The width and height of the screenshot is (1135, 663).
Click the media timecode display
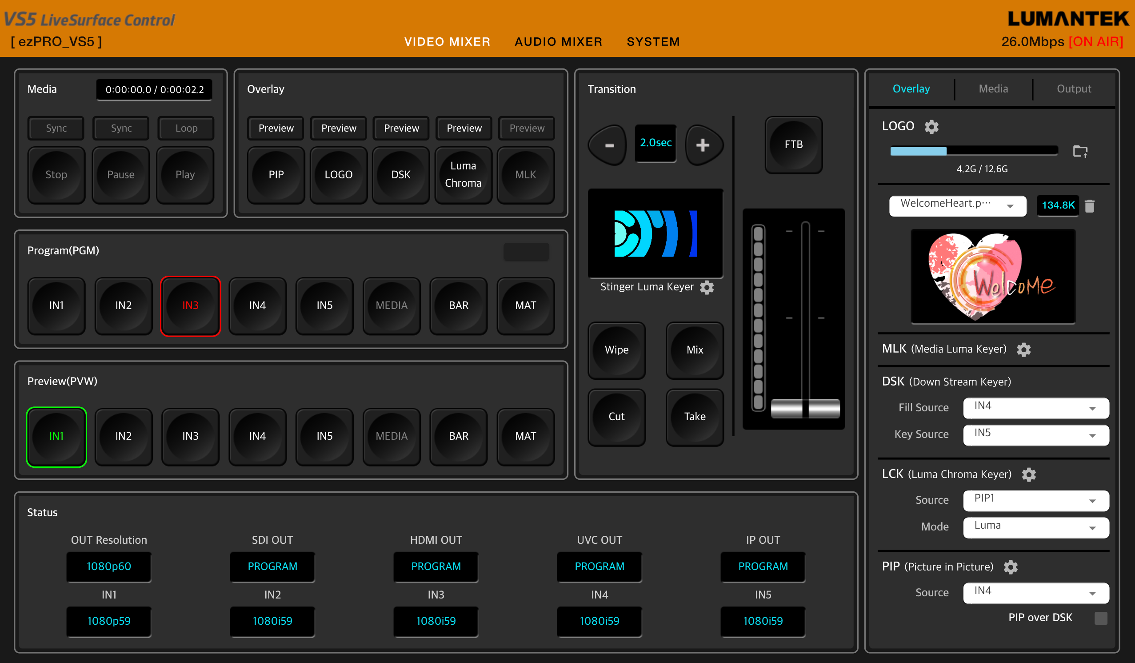[155, 90]
